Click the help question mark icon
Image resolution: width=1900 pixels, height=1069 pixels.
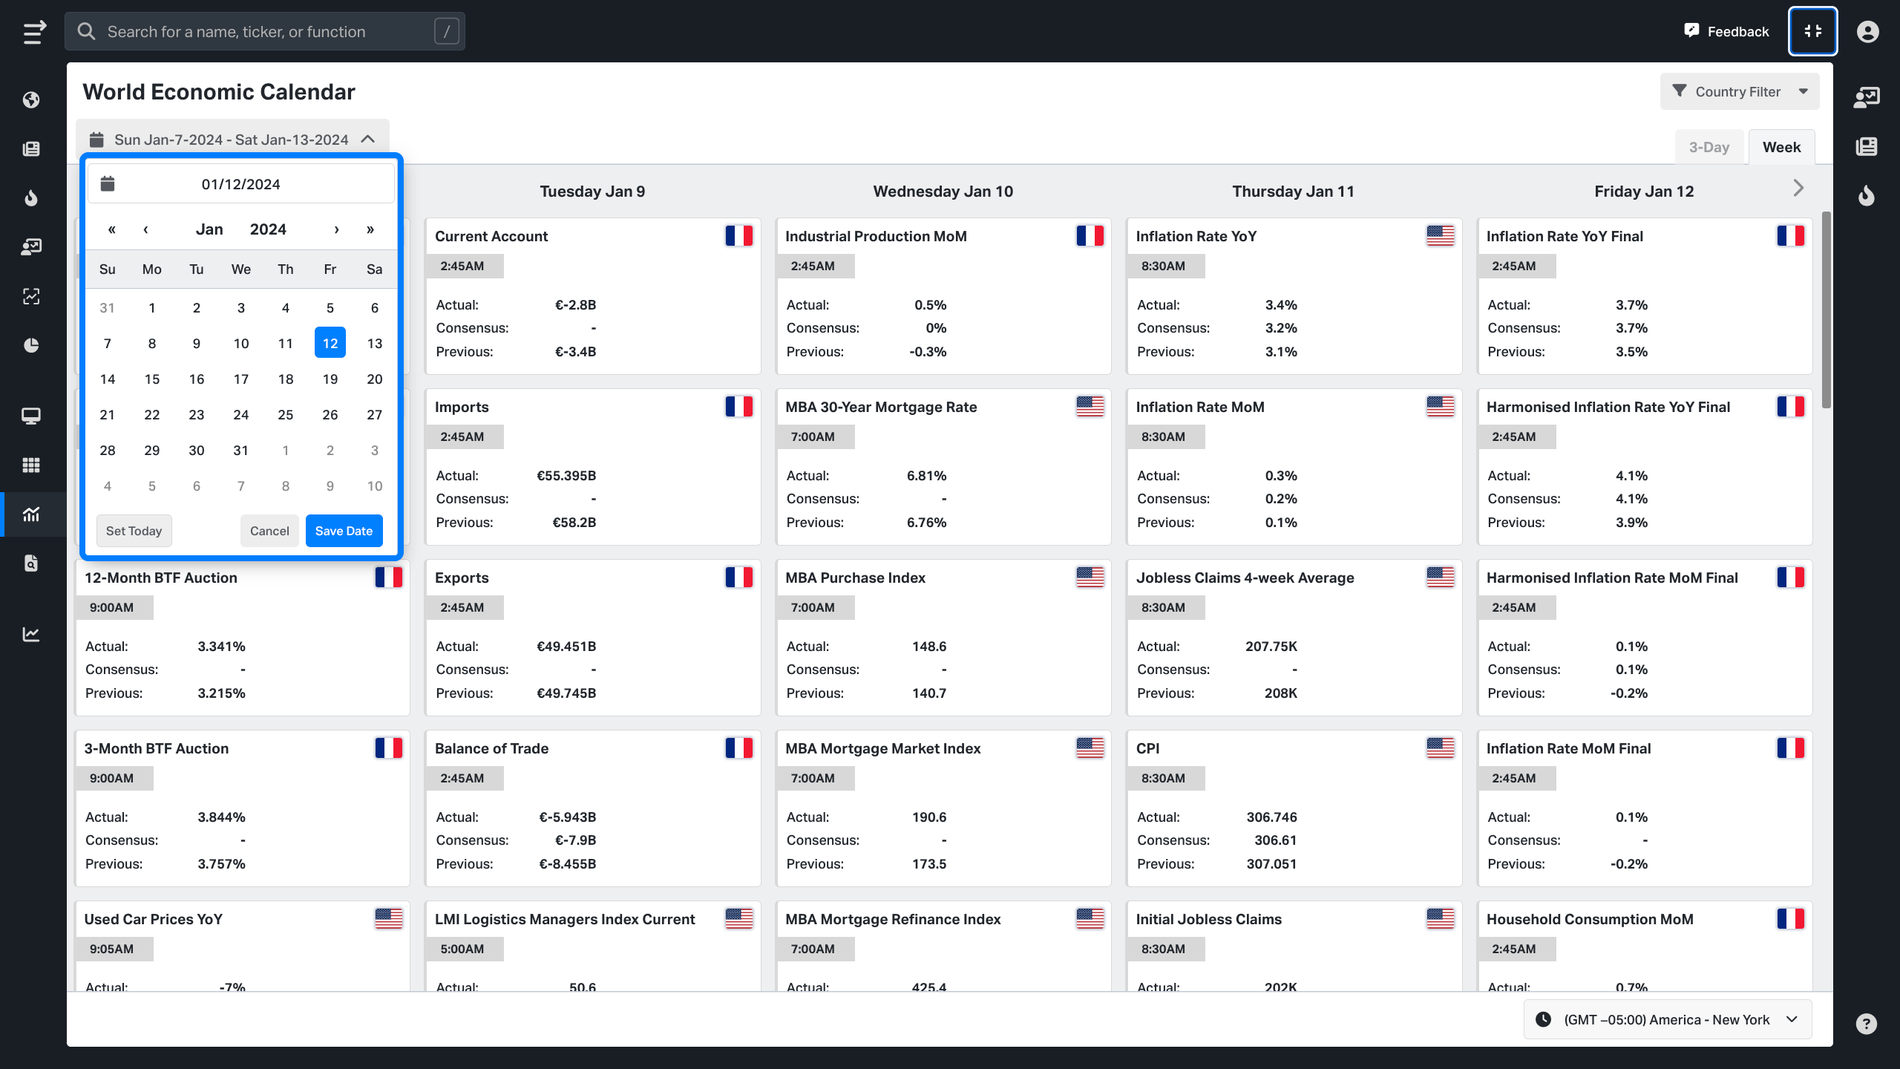point(1866,1024)
